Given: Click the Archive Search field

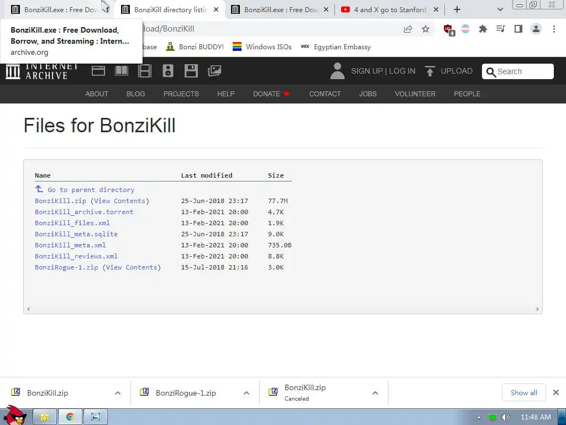Looking at the screenshot, I should [x=517, y=71].
